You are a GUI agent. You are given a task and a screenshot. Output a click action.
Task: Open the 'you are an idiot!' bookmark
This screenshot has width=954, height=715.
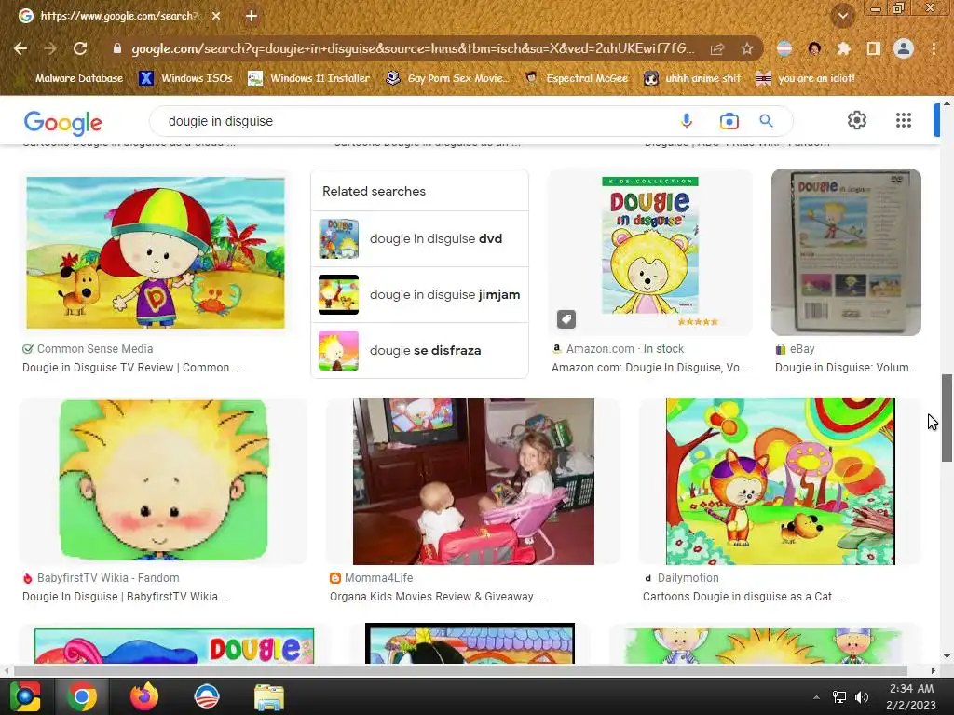pyautogui.click(x=806, y=78)
